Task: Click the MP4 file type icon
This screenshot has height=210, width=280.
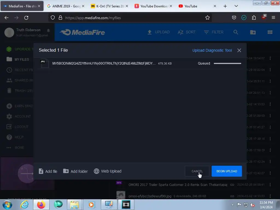Action: 119,183
